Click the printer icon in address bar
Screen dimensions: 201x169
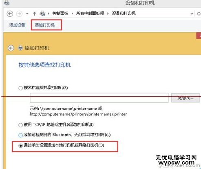42,13
